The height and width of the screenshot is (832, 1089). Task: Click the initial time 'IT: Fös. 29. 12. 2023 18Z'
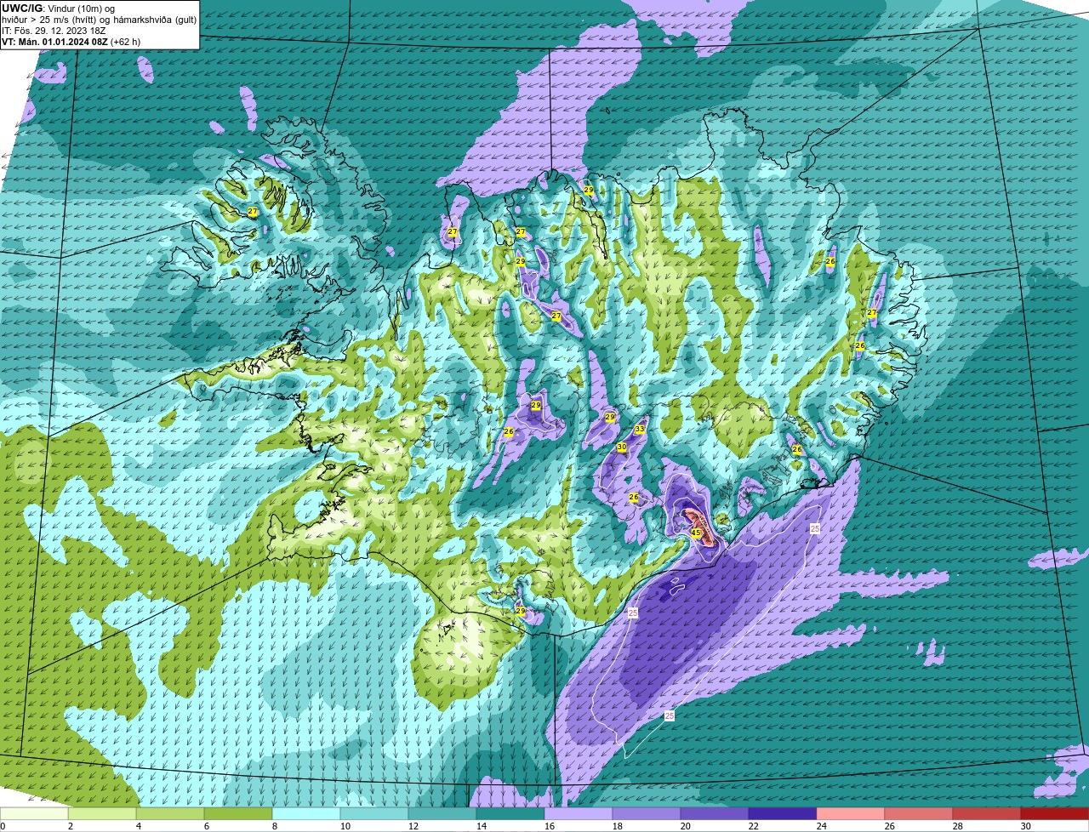pyautogui.click(x=54, y=31)
